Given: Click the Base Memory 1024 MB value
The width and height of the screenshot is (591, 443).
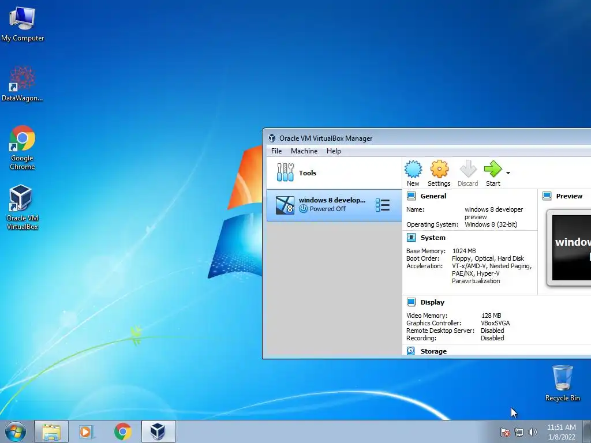Looking at the screenshot, I should tap(464, 251).
